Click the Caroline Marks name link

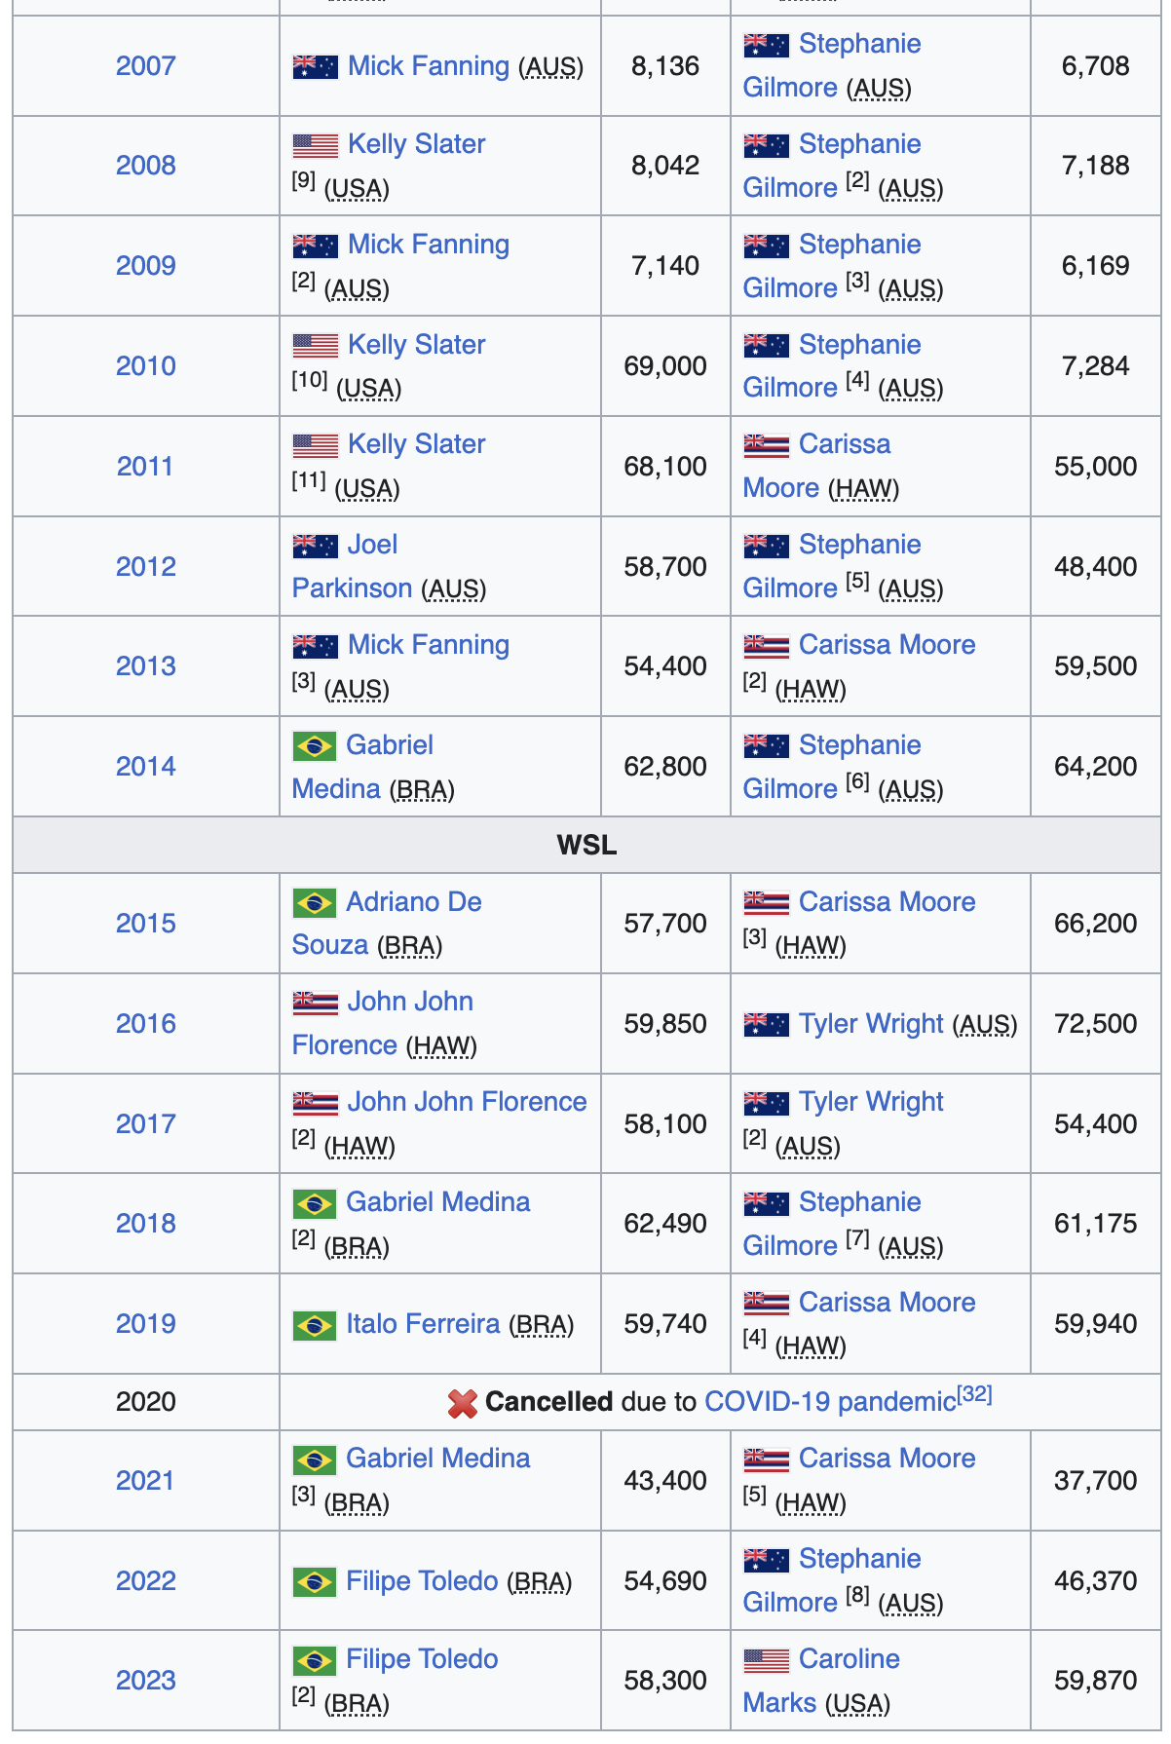(x=821, y=1681)
